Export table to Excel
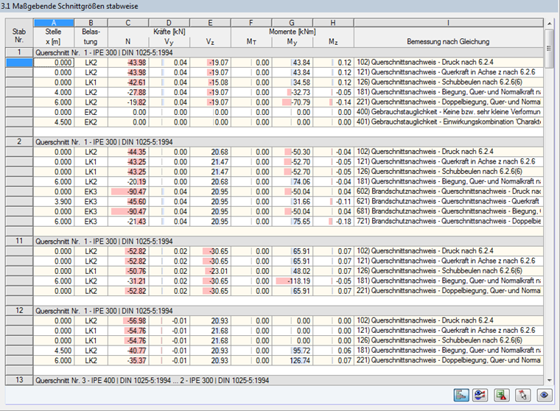Image resolution: width=560 pixels, height=411 pixels. 502,395
